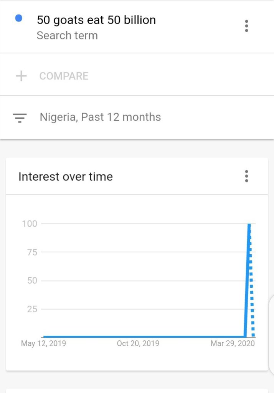Viewport: 274px width, 393px height.
Task: Click the 100 value on the y-axis
Action: pos(30,224)
